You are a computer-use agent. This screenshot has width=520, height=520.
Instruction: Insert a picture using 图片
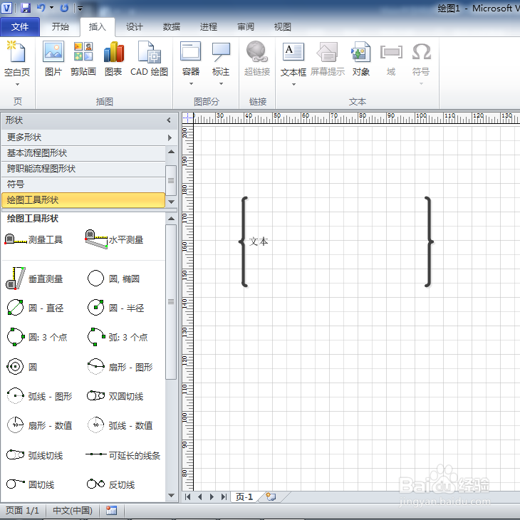[x=53, y=58]
